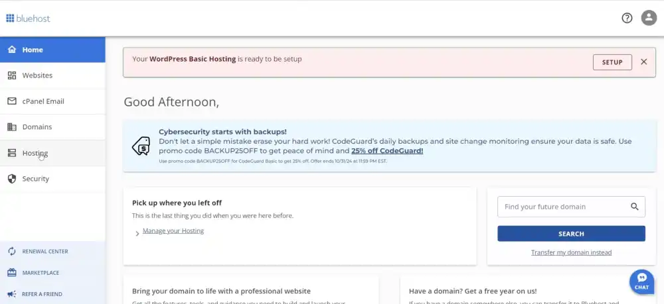Click the Security shield icon
The height and width of the screenshot is (304, 664).
tap(12, 179)
